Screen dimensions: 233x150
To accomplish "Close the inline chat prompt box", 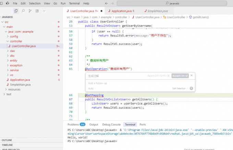I will point(192,76).
